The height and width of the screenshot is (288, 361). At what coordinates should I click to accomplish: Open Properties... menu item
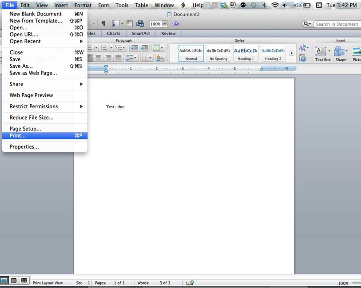(45, 147)
